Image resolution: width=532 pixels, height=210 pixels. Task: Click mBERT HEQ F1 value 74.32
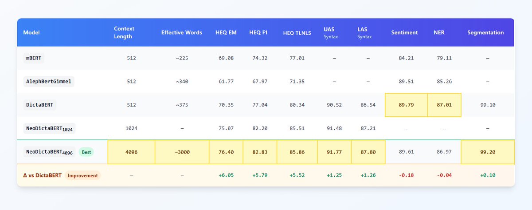260,58
